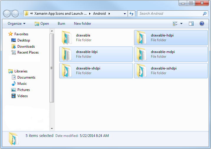Select the drawable folder icon

(67, 38)
